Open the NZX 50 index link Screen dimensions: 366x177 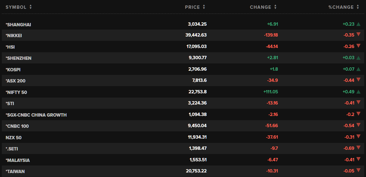click(14, 137)
